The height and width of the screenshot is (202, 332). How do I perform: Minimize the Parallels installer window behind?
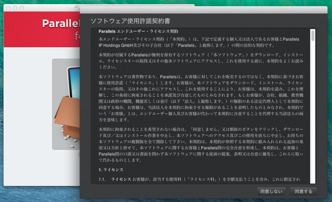(x=15, y=8)
